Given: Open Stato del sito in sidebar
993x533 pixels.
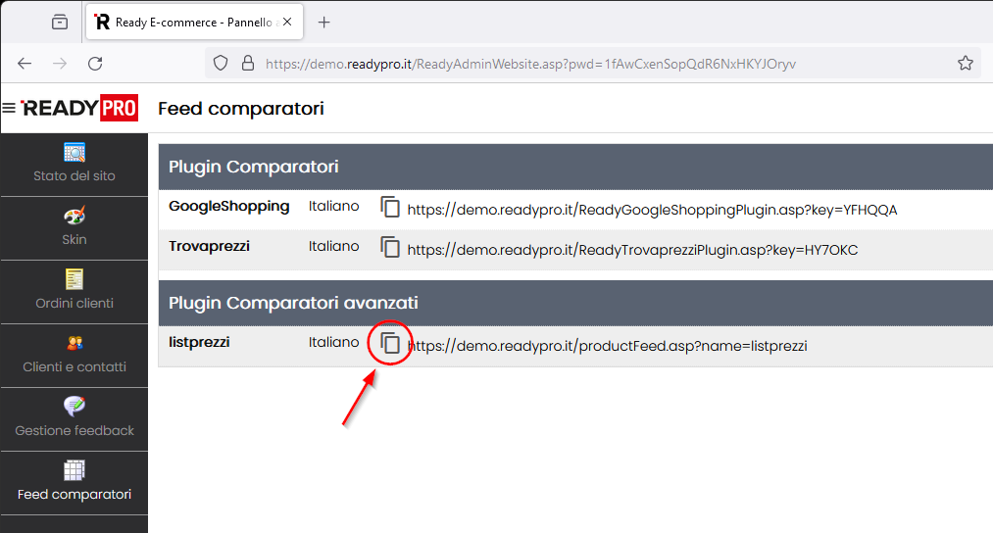Looking at the screenshot, I should pyautogui.click(x=74, y=164).
